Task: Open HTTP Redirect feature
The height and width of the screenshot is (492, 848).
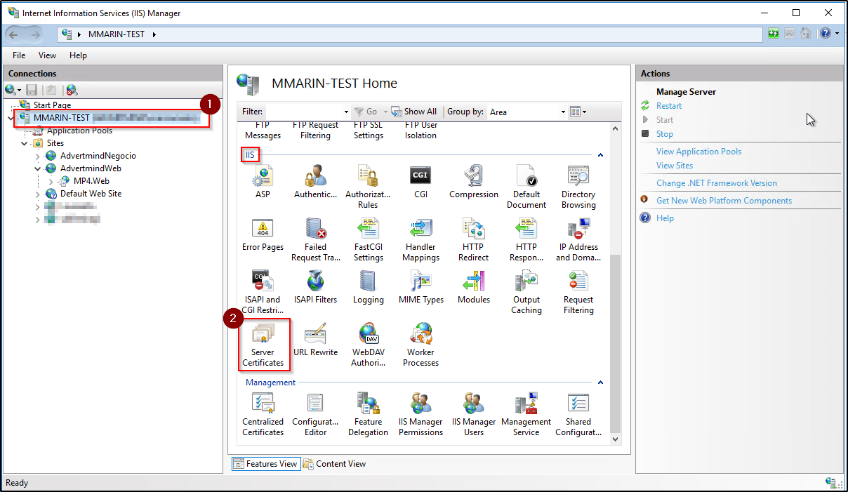Action: coord(474,239)
